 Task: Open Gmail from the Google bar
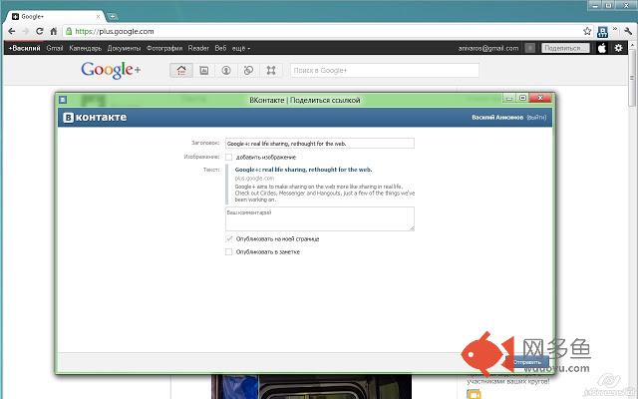click(55, 48)
